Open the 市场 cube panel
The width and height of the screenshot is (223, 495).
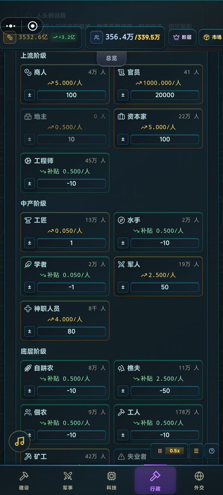212,37
